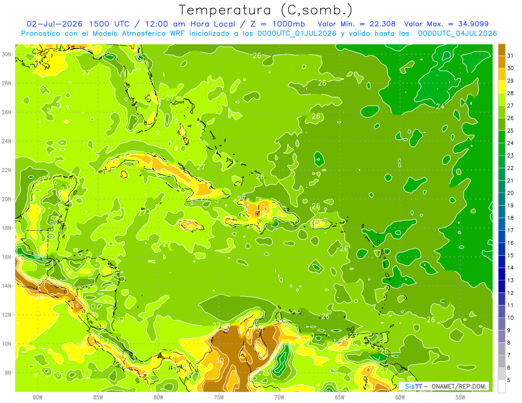
Task: Click the legend scale label '24'
Action: (x=511, y=143)
